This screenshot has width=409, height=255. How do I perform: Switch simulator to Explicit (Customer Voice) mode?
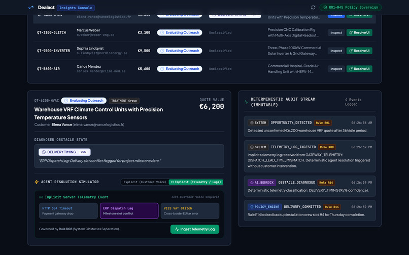[x=145, y=182]
